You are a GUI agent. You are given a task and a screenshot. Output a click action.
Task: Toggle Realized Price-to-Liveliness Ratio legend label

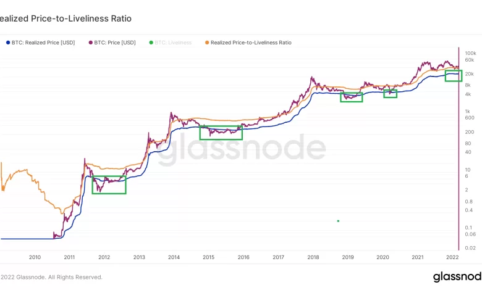point(251,43)
